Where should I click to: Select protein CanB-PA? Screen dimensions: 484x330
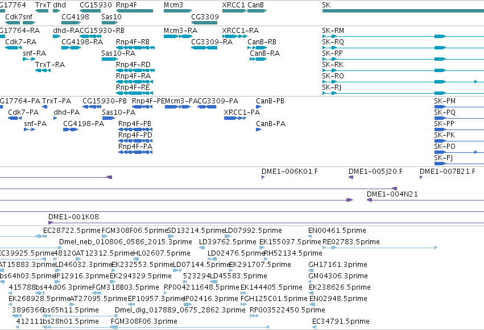click(x=270, y=124)
